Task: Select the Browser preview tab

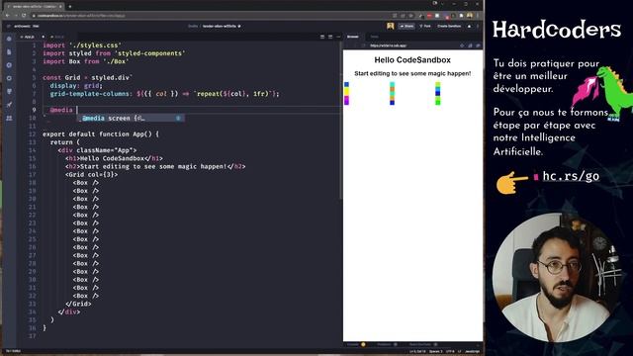Action: pyautogui.click(x=353, y=37)
